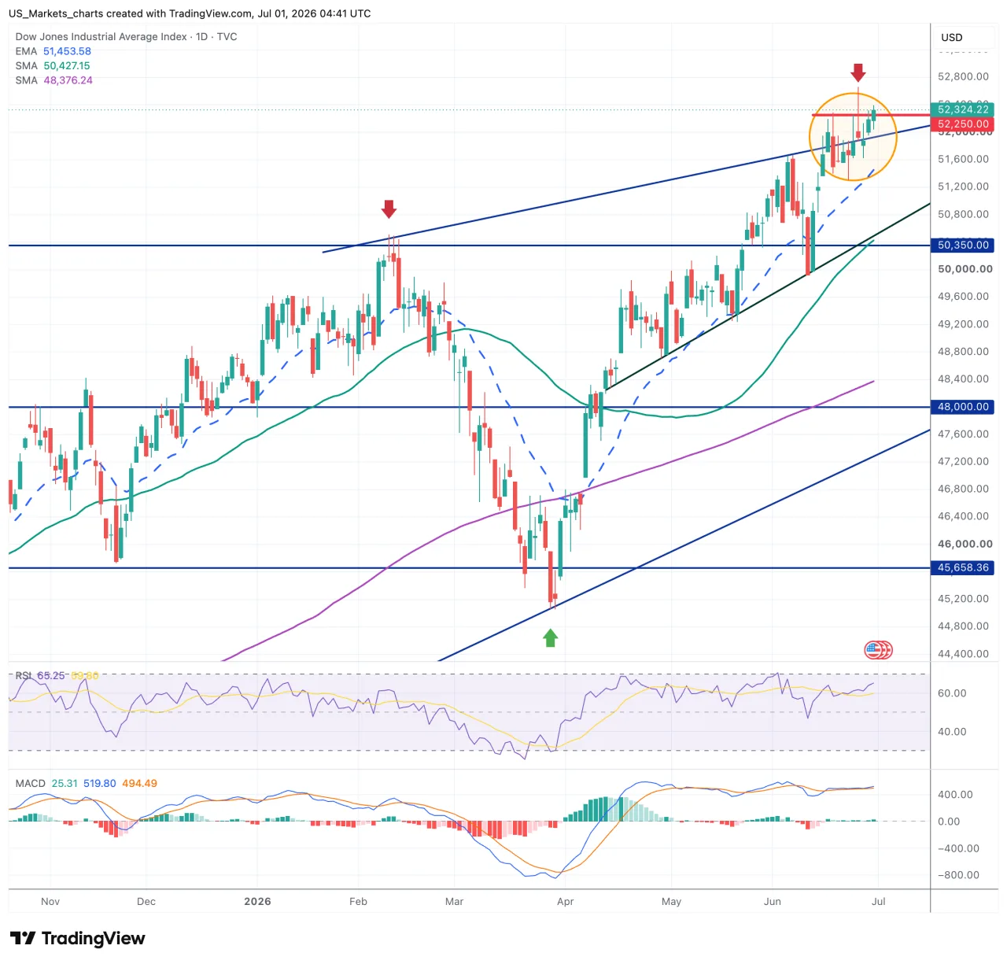This screenshot has height=964, width=1007.
Task: Click the MACD 0.00 scale value
Action: click(x=949, y=822)
